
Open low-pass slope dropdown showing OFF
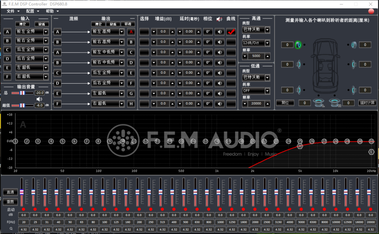(x=267, y=91)
